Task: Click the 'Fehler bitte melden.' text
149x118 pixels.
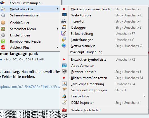Action: tap(18, 77)
